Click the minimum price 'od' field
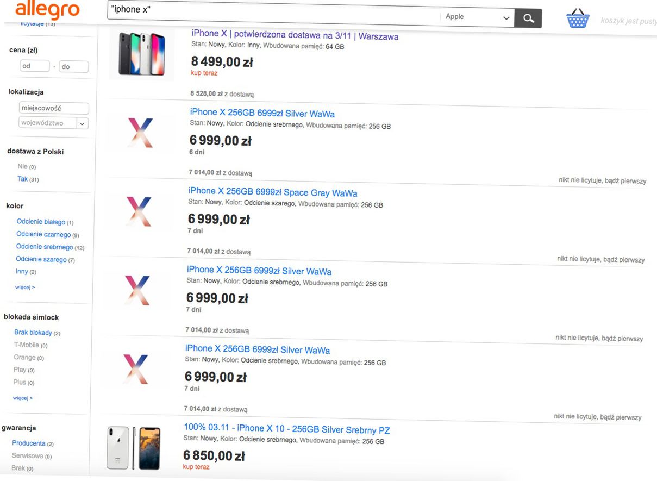The width and height of the screenshot is (657, 481). point(34,66)
